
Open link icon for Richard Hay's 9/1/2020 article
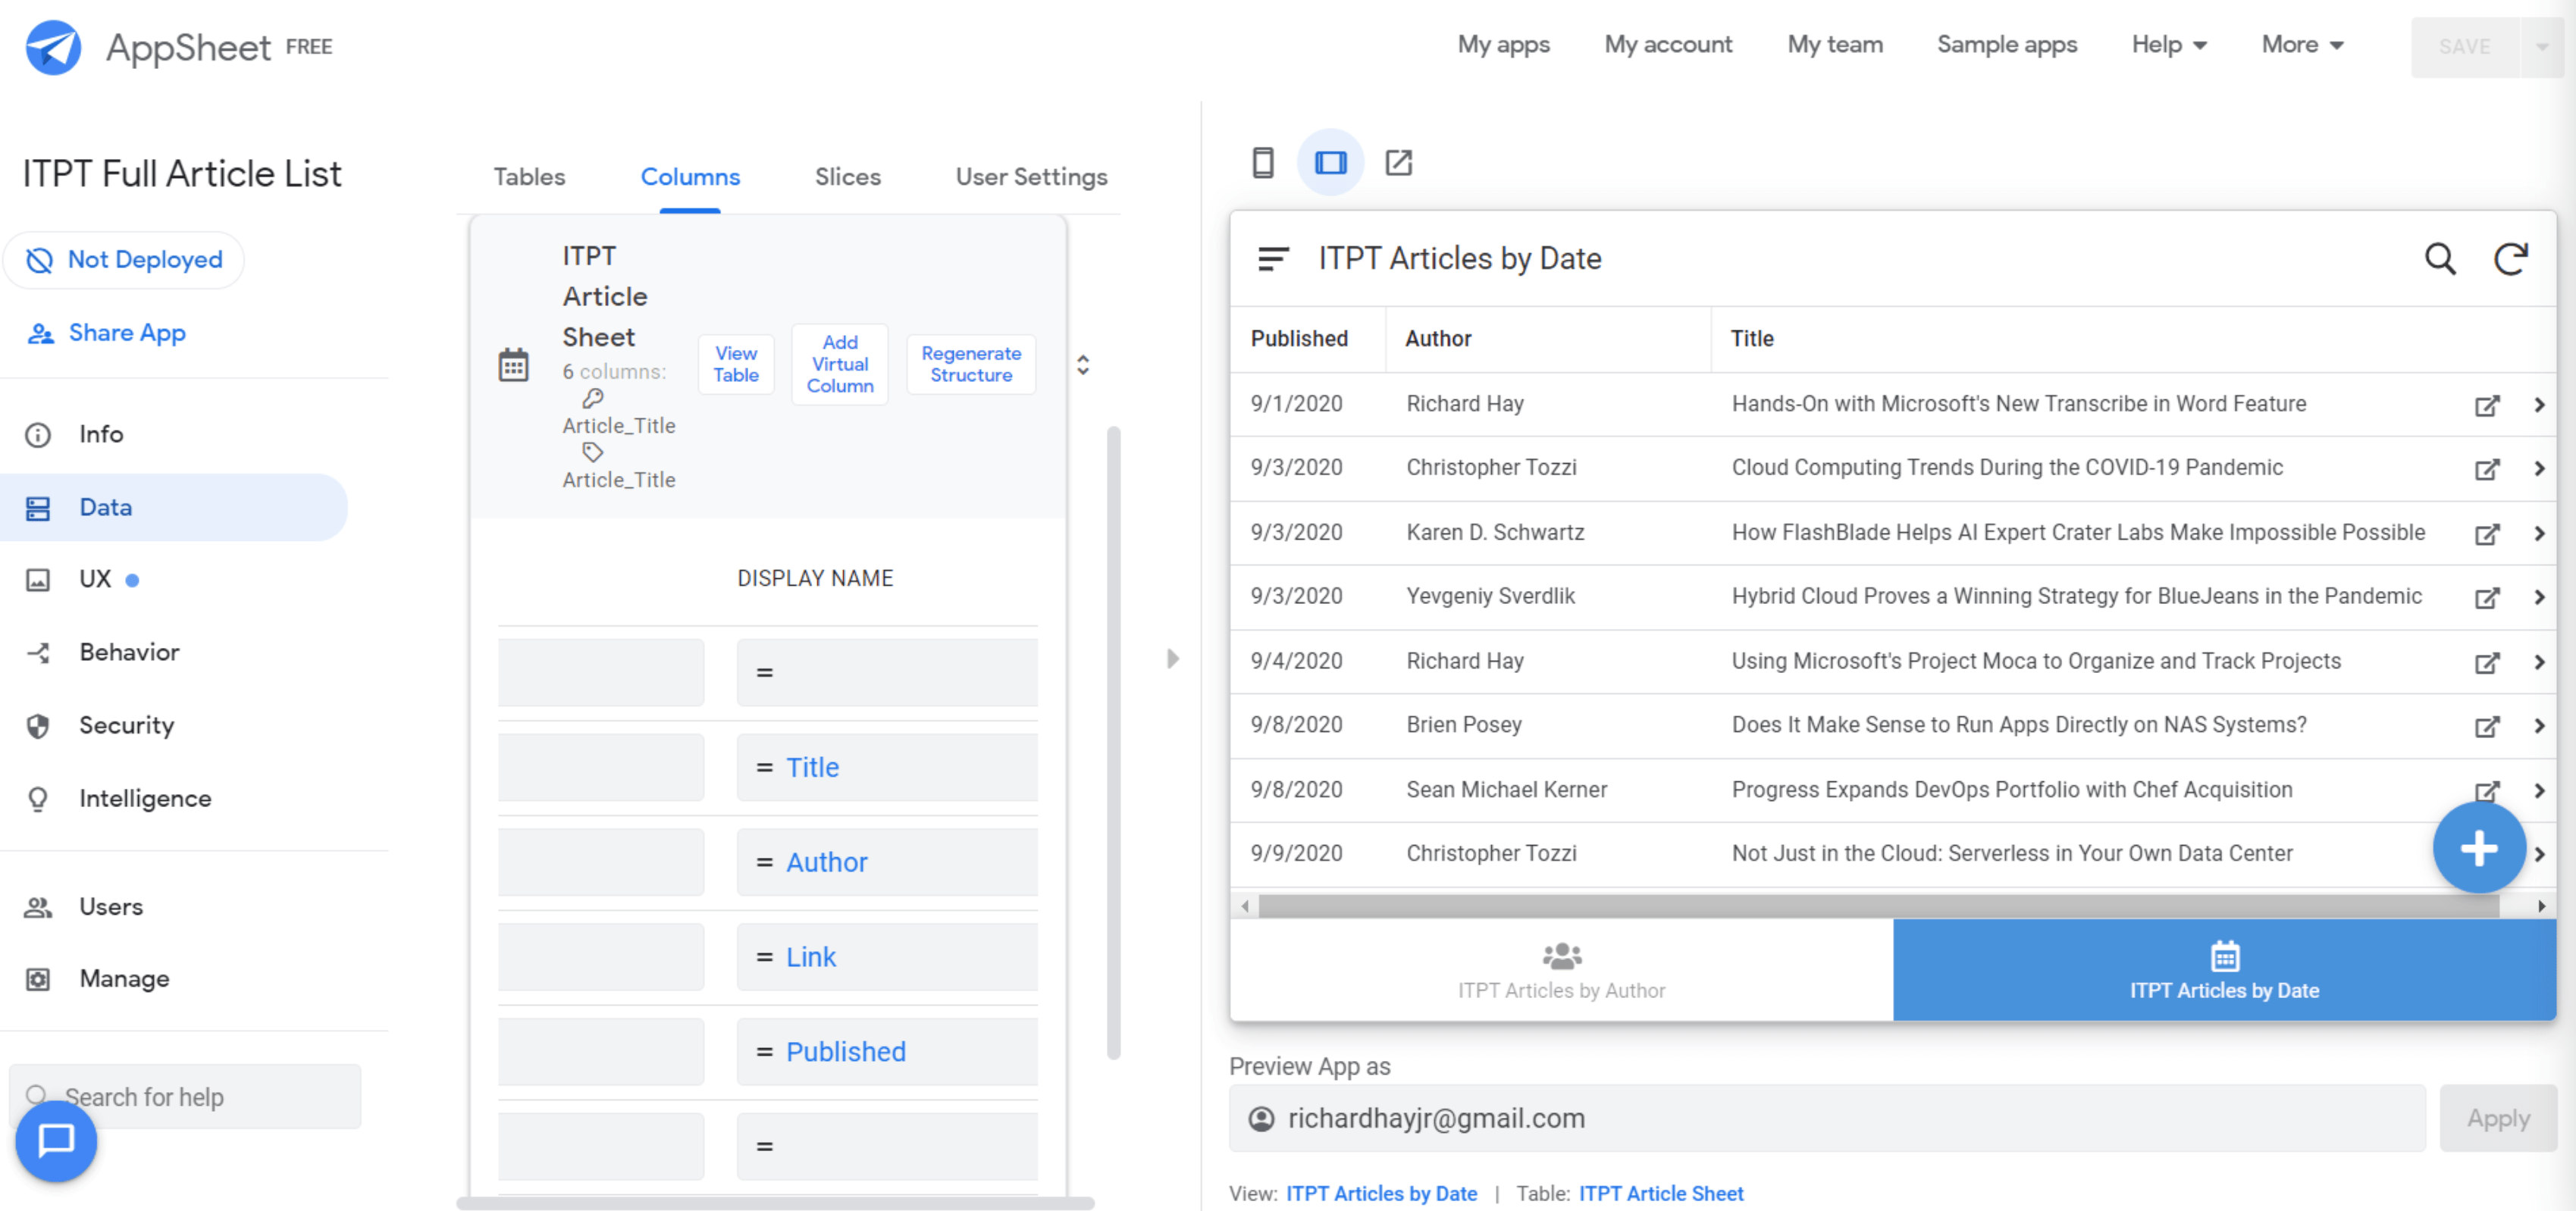[2486, 405]
